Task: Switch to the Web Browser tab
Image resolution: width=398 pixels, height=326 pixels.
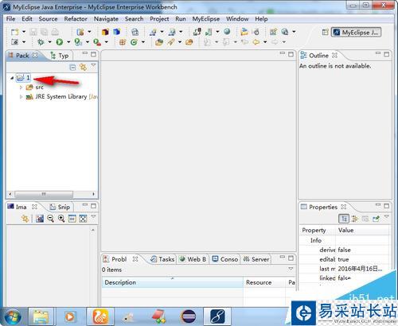Action: coord(193,259)
